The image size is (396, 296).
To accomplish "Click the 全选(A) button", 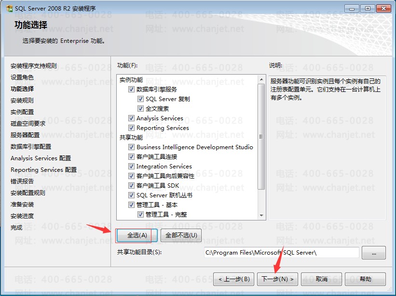I will (137, 235).
